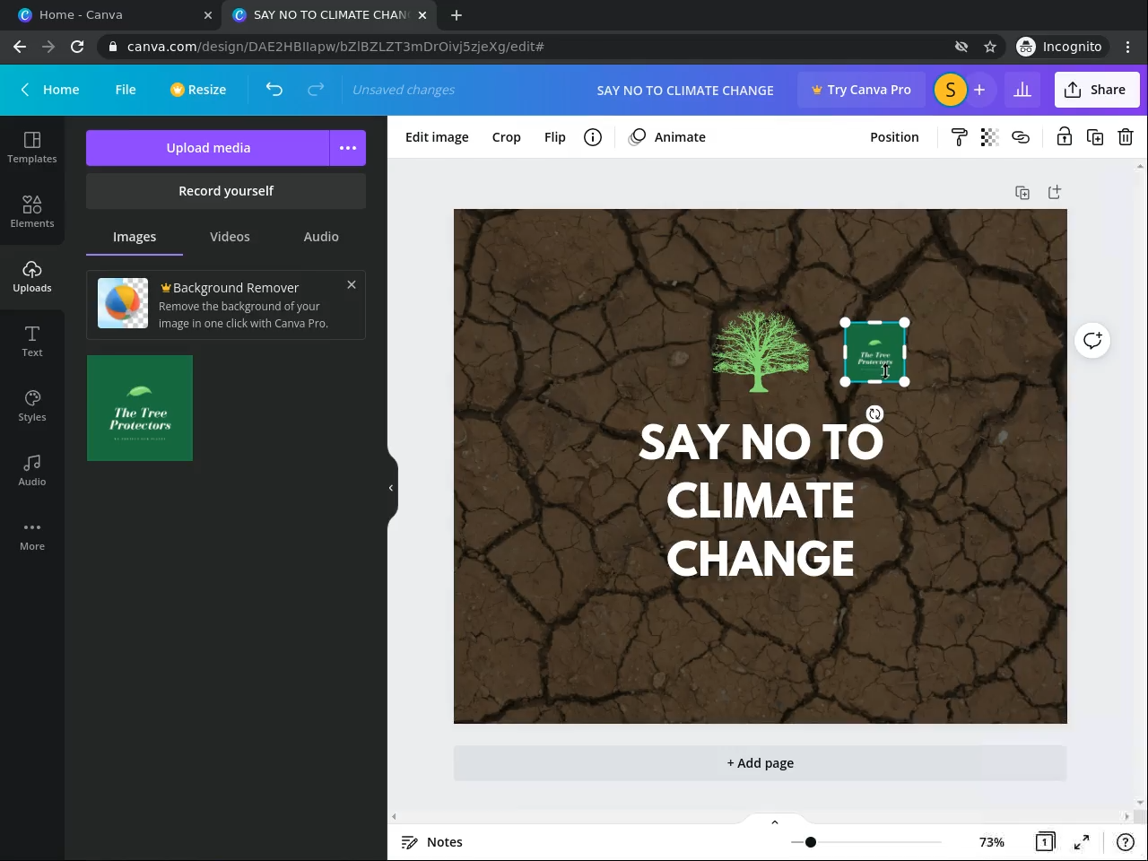Open the Help question mark
The width and height of the screenshot is (1148, 861).
(1126, 842)
